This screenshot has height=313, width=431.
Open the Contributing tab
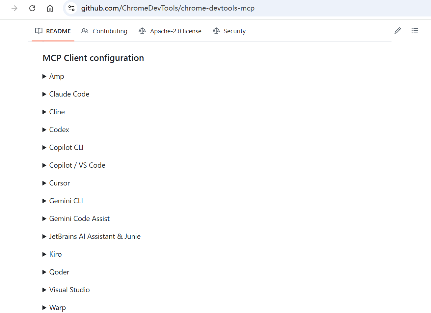(x=104, y=31)
